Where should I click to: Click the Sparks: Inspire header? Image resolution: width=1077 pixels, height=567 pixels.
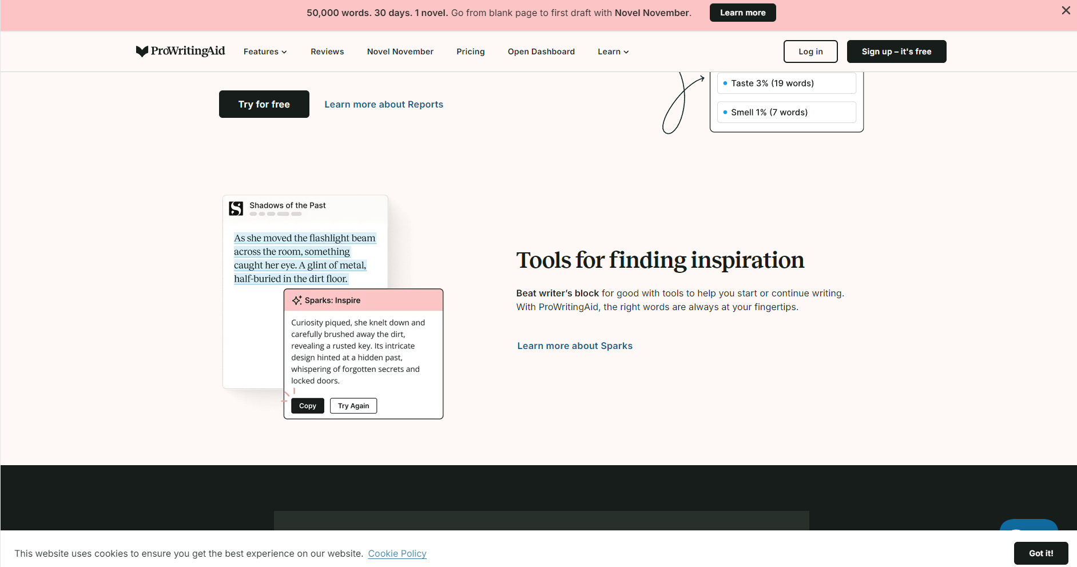point(364,300)
